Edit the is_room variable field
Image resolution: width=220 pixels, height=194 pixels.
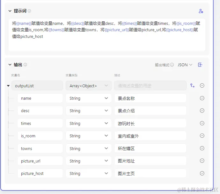coord(40,136)
